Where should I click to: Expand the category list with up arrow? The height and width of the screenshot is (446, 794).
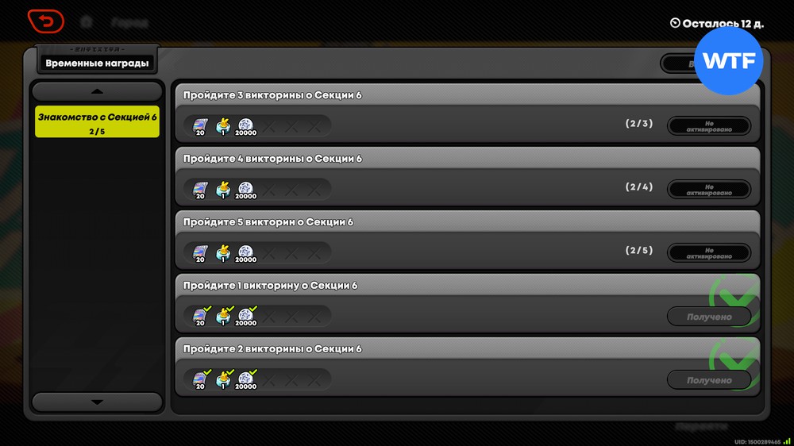coord(97,91)
